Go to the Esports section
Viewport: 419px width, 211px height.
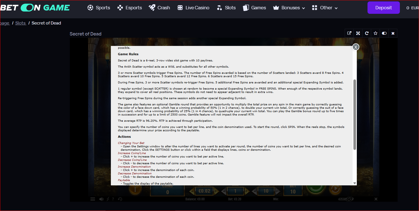[x=130, y=8]
